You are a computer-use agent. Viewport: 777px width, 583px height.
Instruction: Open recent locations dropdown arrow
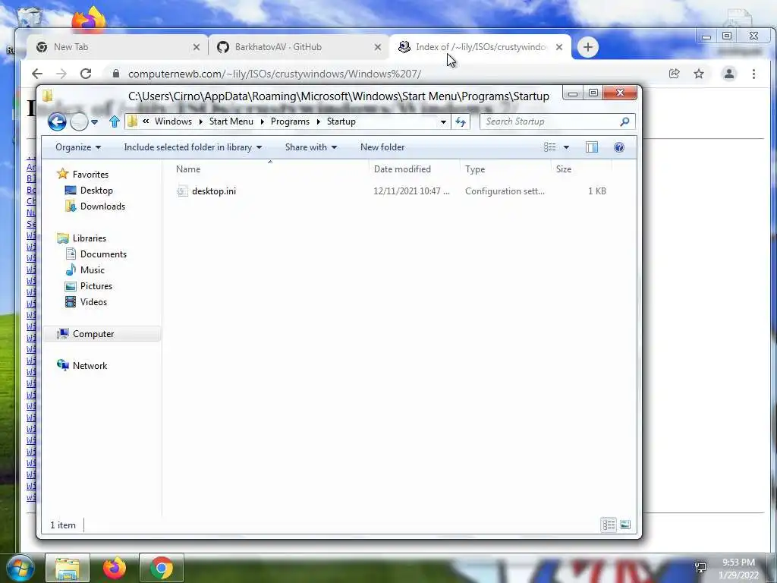pyautogui.click(x=95, y=122)
